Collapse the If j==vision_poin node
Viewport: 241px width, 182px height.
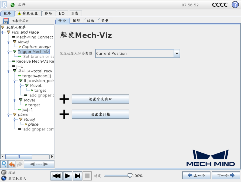tap(21, 81)
